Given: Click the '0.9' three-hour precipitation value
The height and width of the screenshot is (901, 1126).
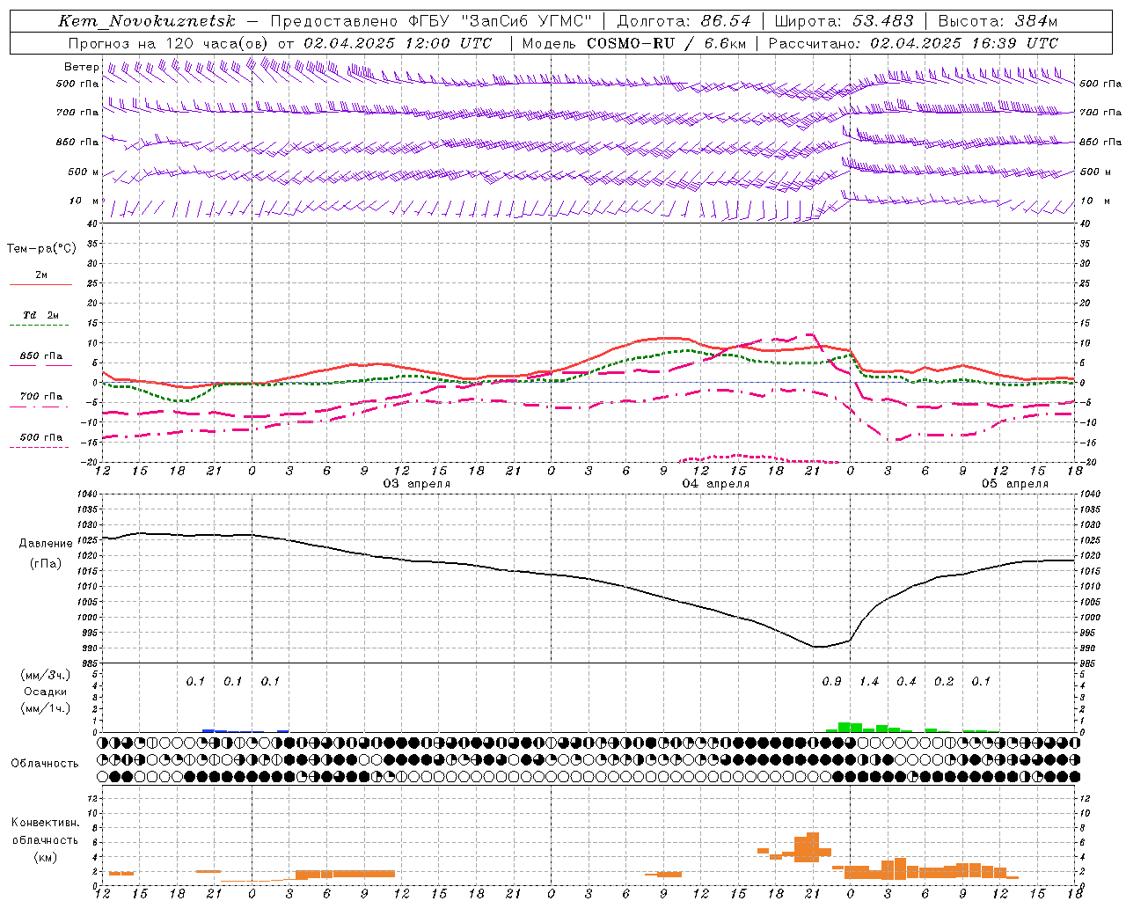Looking at the screenshot, I should point(831,682).
